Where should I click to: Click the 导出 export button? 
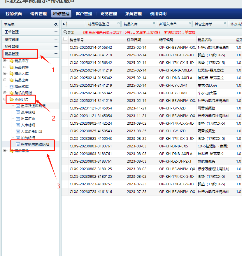(x=69, y=32)
